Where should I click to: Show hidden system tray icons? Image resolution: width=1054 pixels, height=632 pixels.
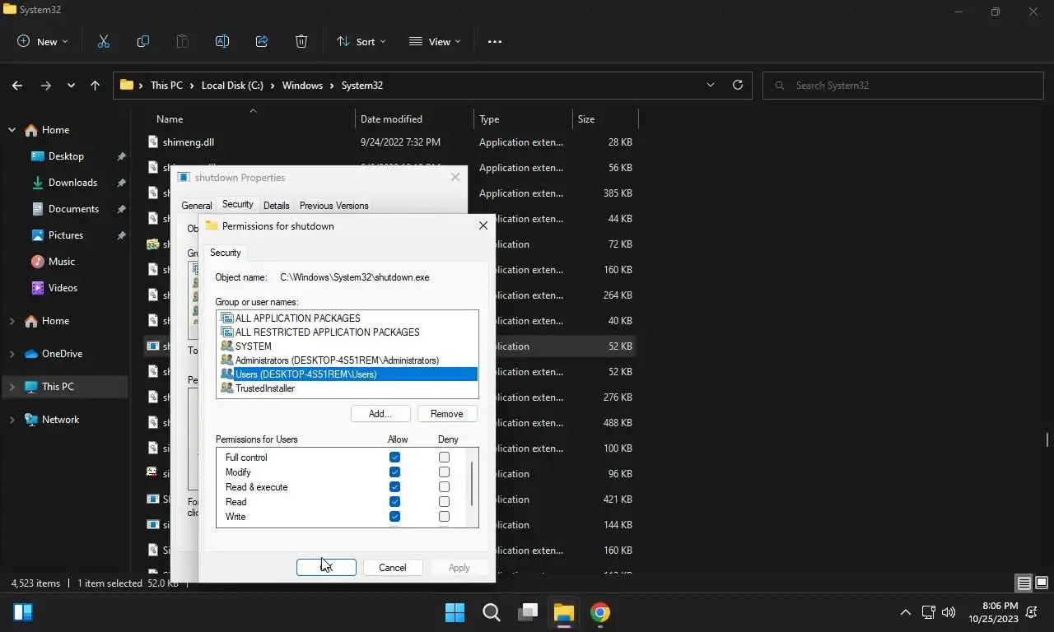[905, 612]
